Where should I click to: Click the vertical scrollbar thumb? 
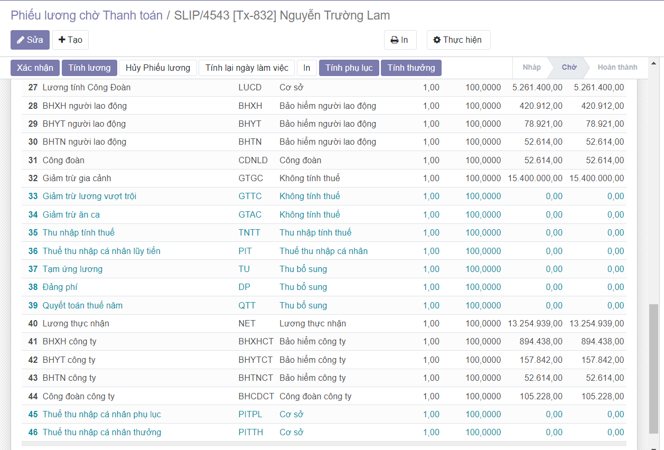654,370
